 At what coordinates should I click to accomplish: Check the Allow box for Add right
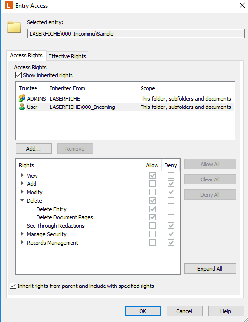152,183
